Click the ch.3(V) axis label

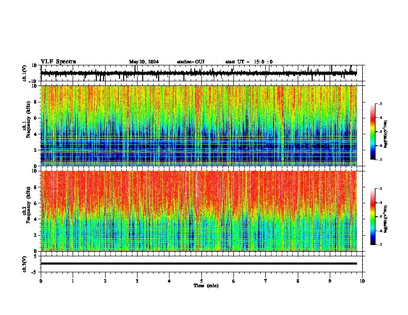25,265
